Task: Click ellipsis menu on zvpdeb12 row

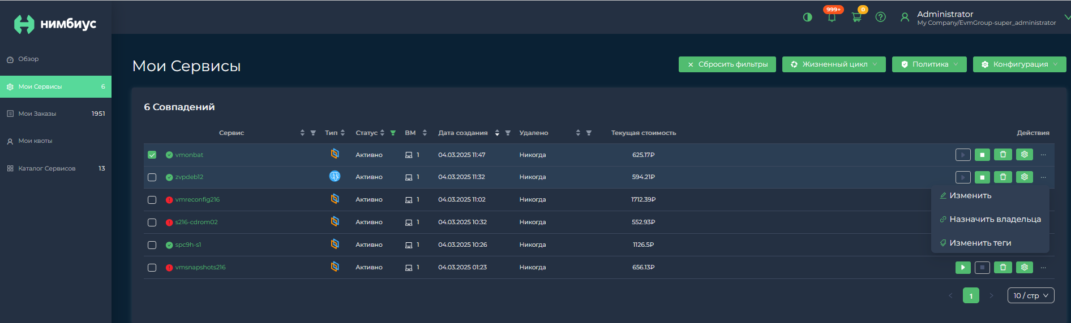Action: tap(1043, 177)
